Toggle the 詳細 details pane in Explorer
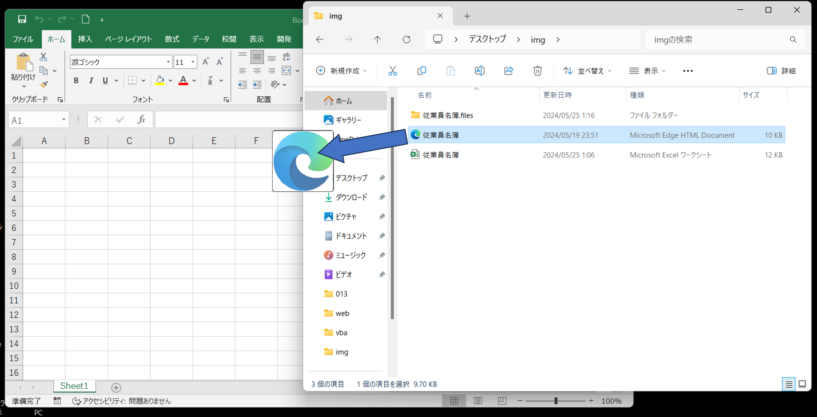 click(781, 71)
